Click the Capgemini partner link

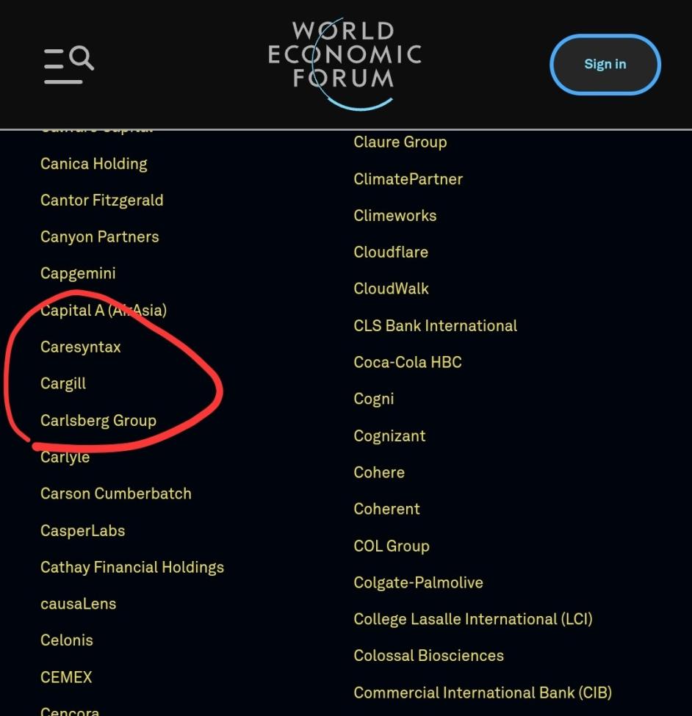78,273
